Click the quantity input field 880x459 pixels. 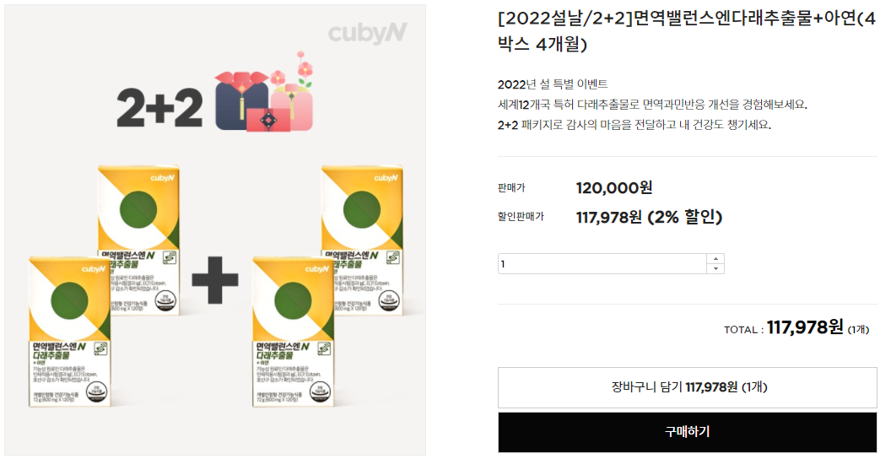[602, 264]
